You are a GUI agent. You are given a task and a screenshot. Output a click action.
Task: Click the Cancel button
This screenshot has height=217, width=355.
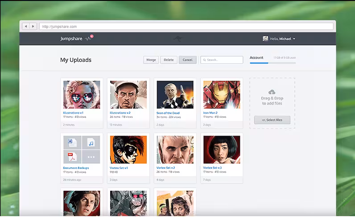tap(187, 60)
